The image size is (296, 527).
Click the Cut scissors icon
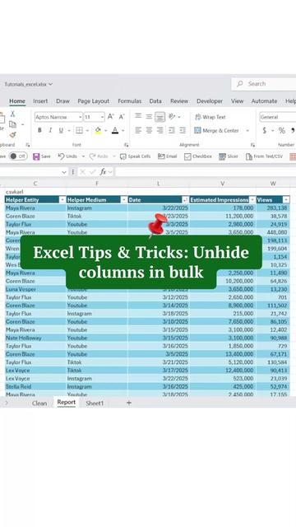(13, 114)
